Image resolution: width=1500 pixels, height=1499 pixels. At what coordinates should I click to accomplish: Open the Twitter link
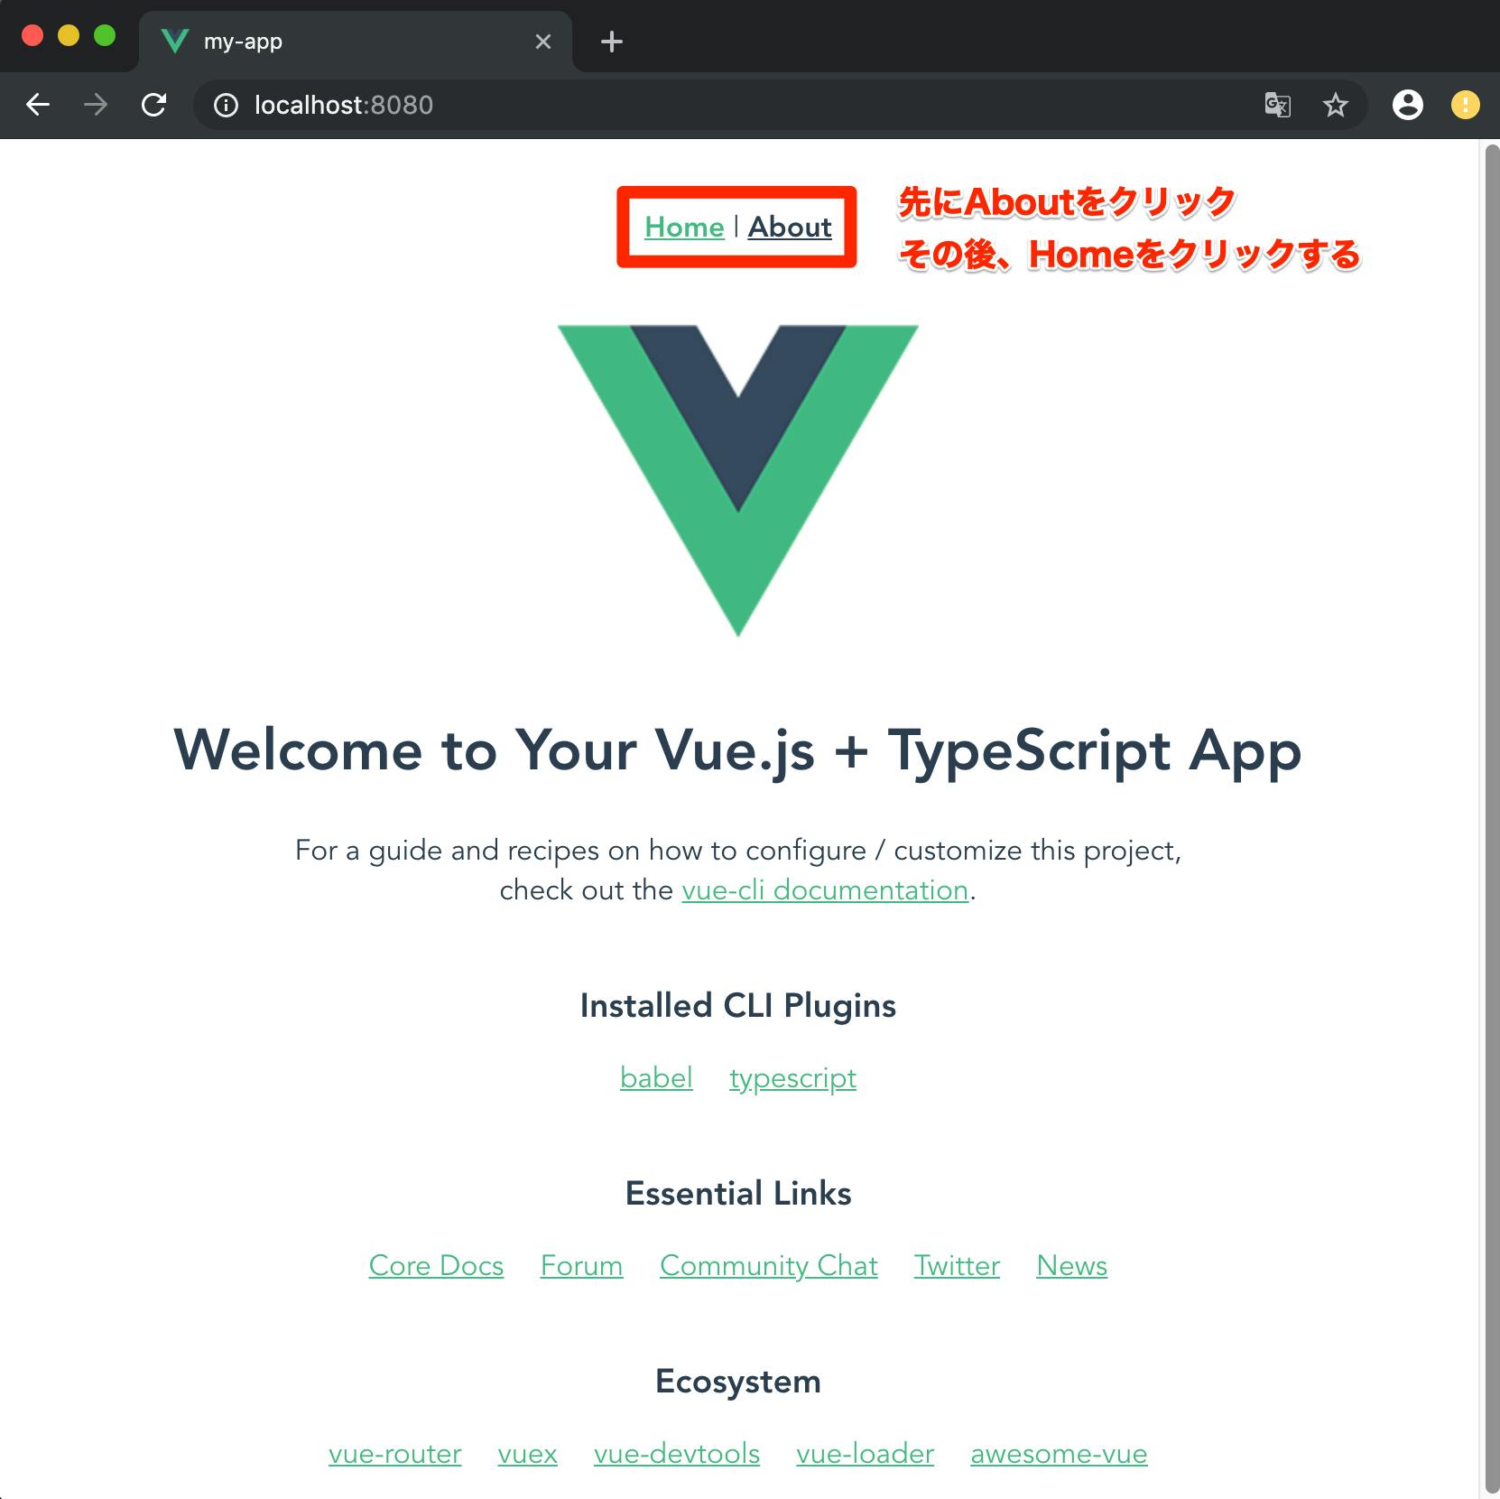(x=957, y=1265)
